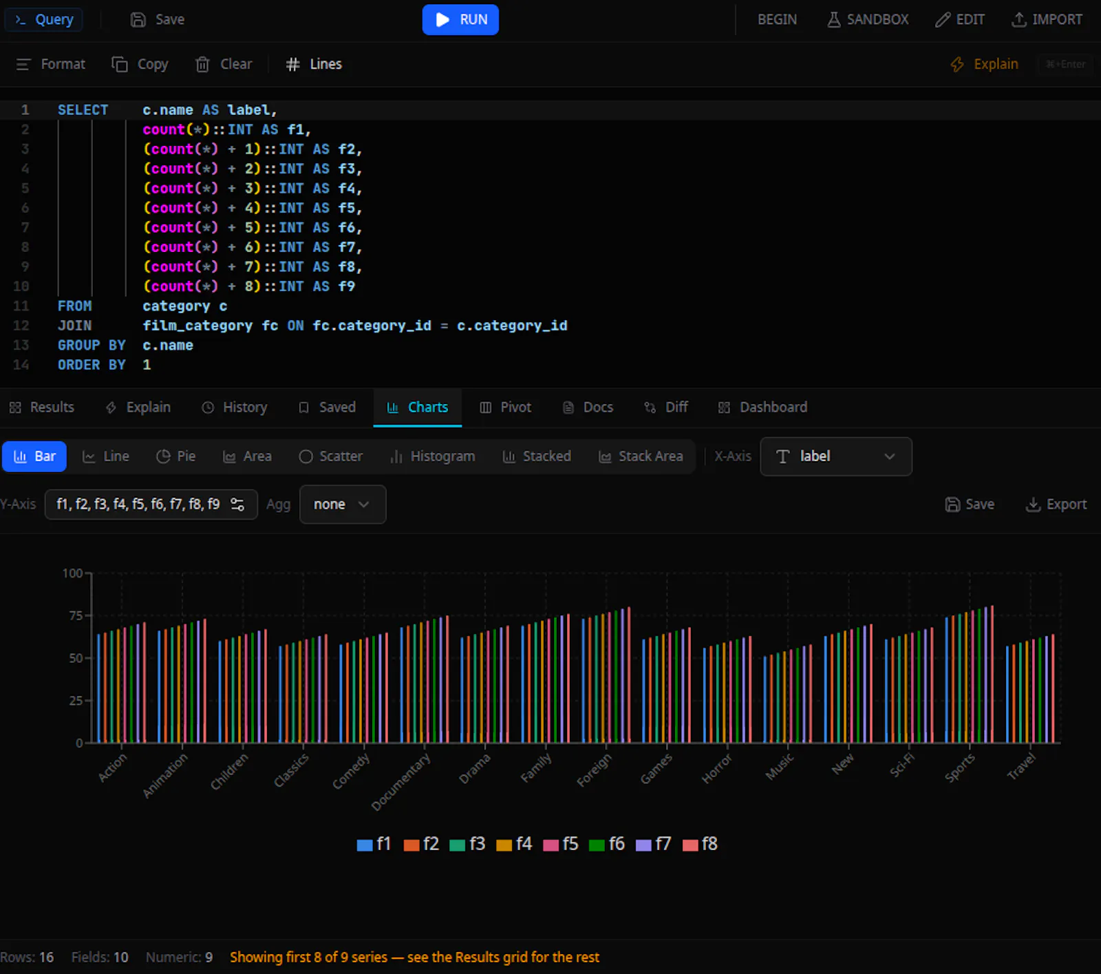Open the Agg none dropdown
The width and height of the screenshot is (1101, 974).
tap(343, 505)
